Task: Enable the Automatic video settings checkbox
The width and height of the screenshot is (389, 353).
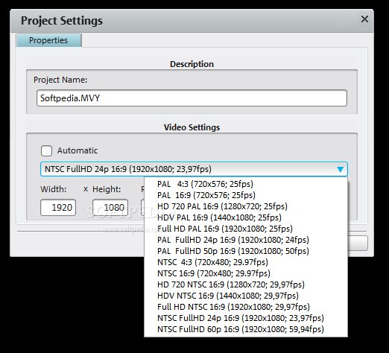Action: [46, 150]
